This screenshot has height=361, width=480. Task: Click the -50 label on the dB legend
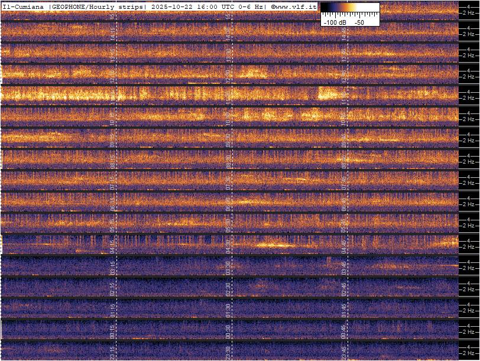(359, 22)
